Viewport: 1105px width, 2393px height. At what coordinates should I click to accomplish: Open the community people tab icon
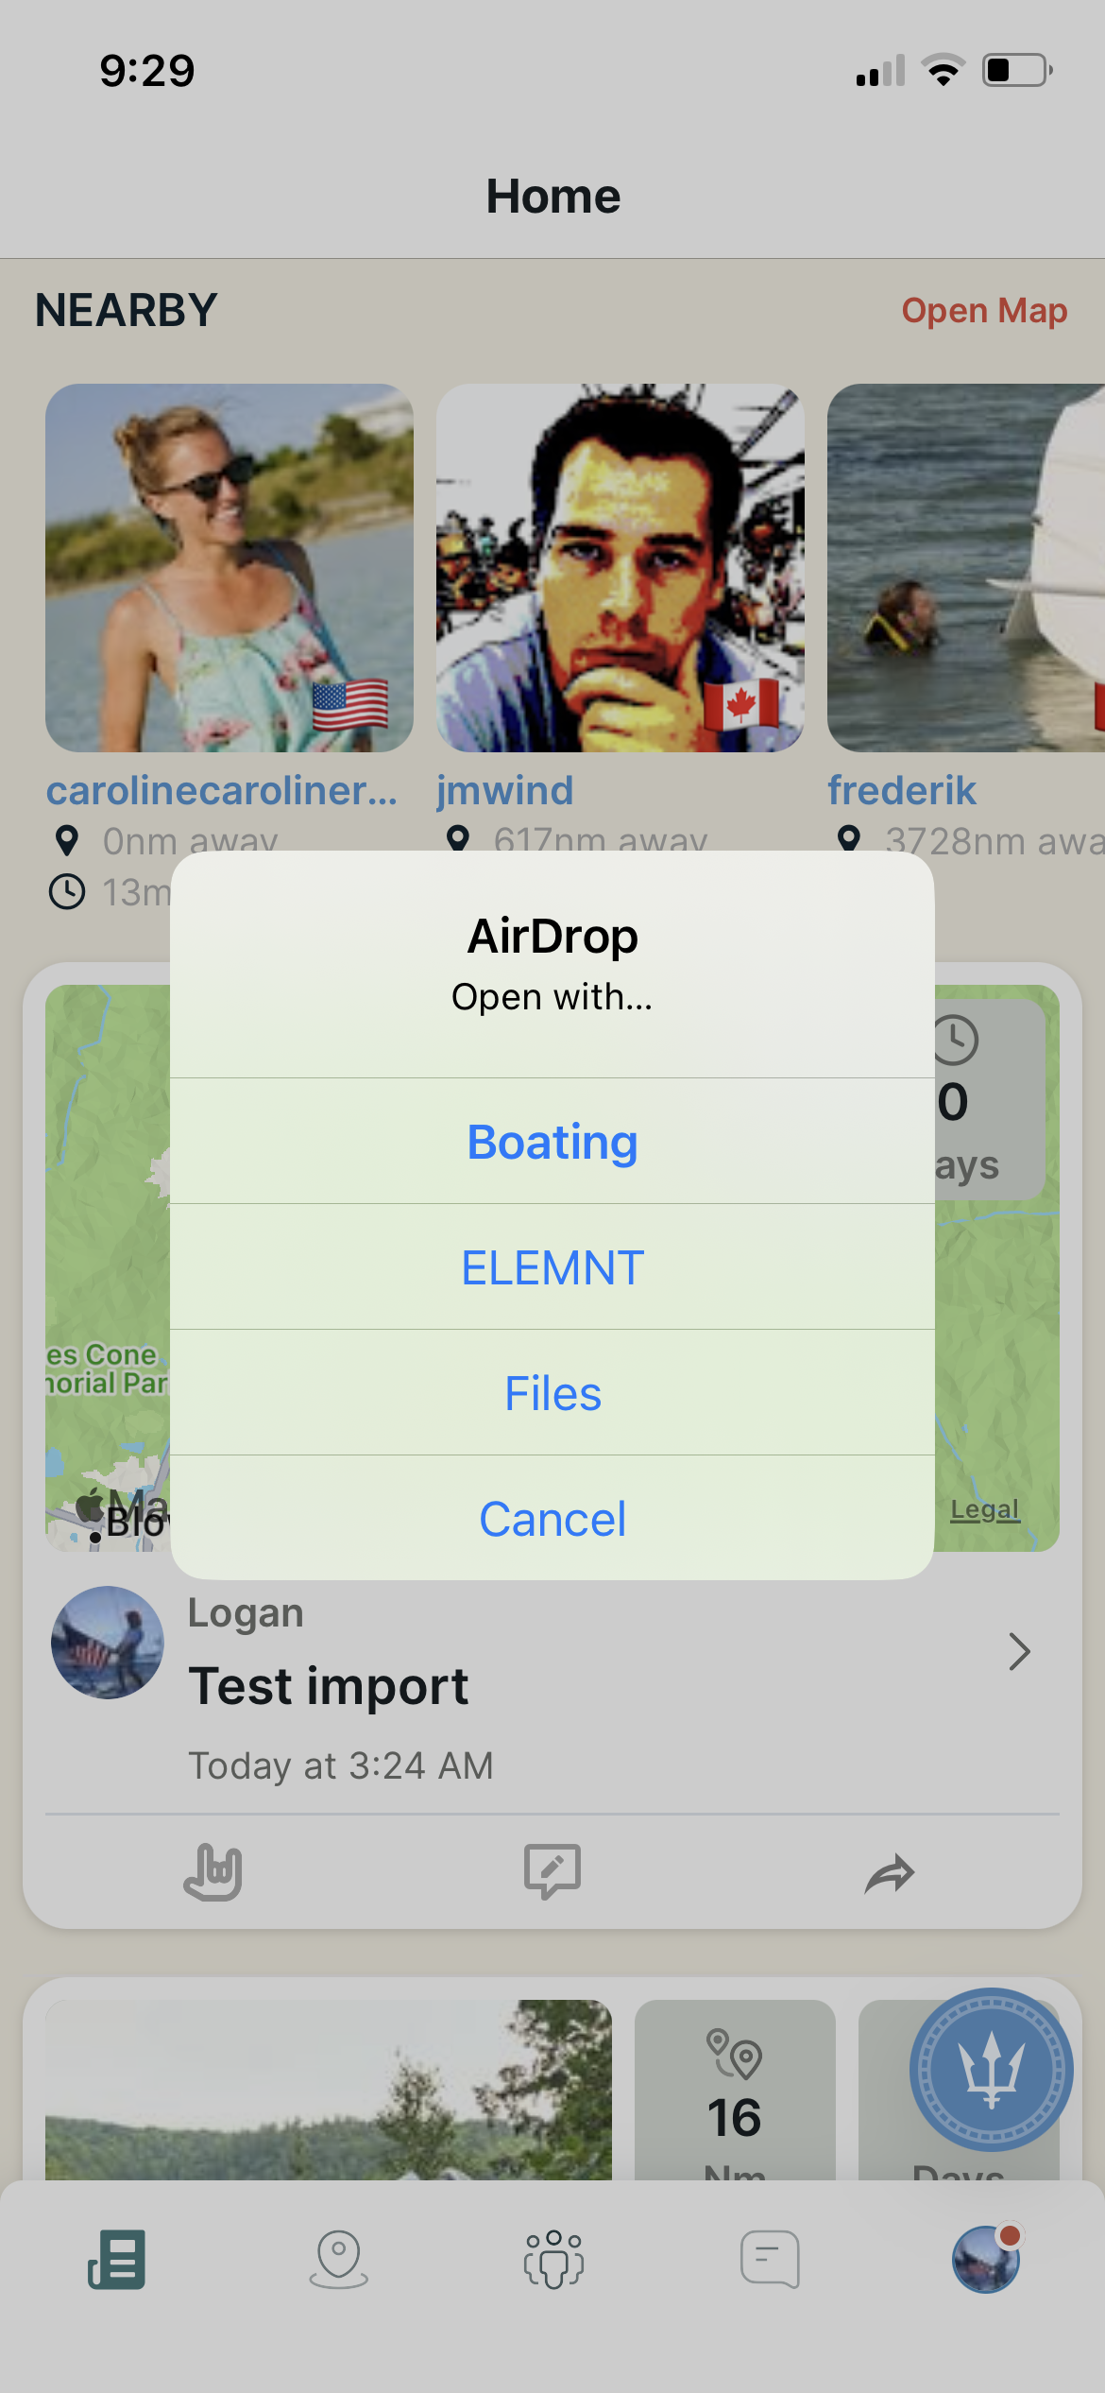coord(554,2260)
